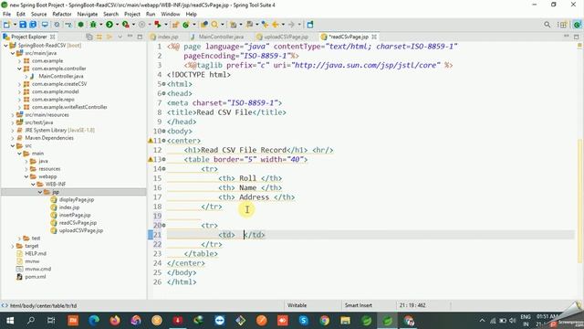The width and height of the screenshot is (584, 329).
Task: Expand the target folder
Action: 13,246
